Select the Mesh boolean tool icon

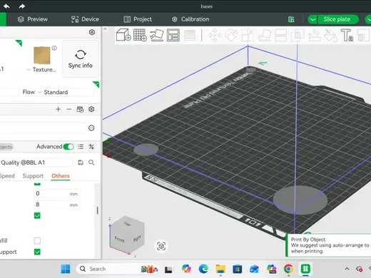[298, 36]
